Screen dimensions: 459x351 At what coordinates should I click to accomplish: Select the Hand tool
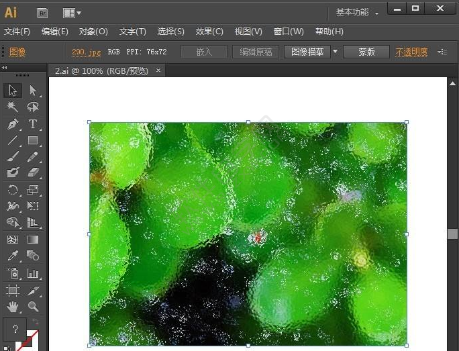point(13,307)
